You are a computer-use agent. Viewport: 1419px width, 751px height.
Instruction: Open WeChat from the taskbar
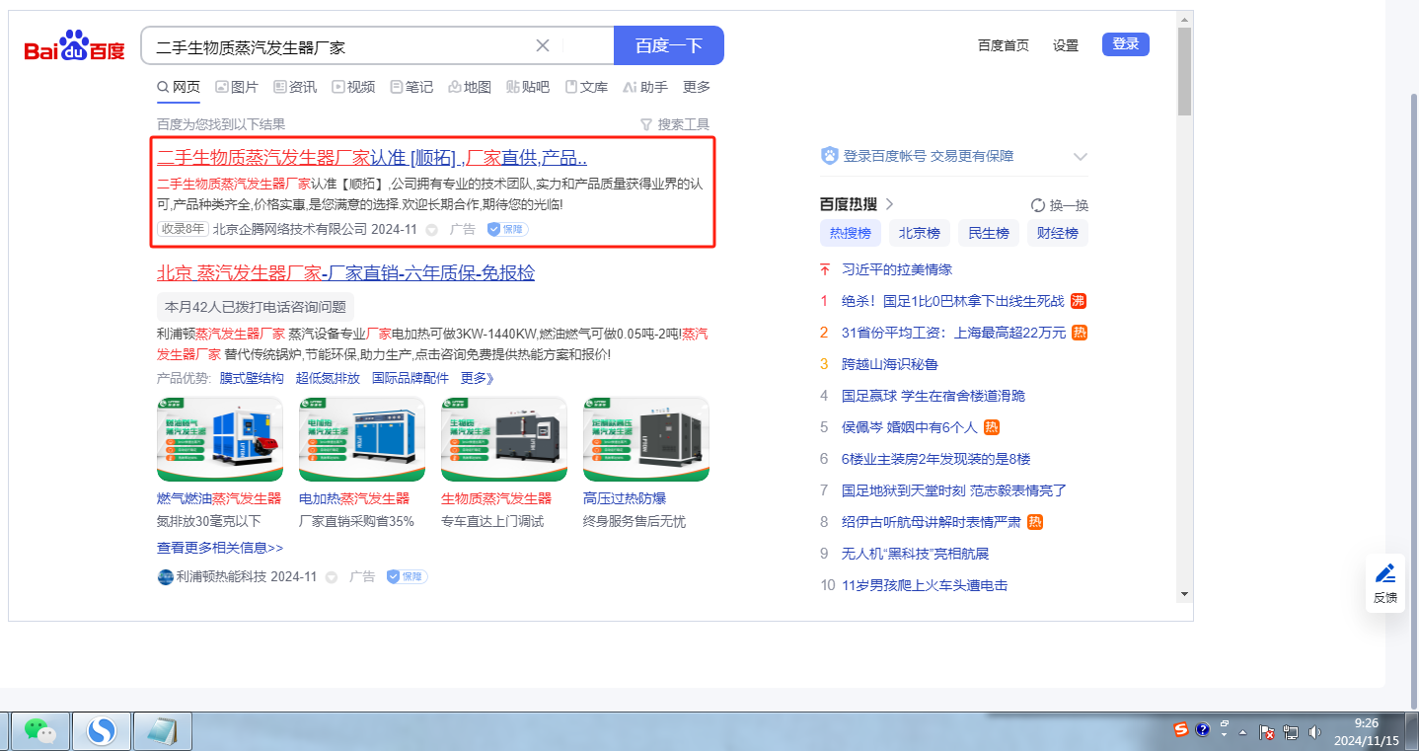point(40,731)
